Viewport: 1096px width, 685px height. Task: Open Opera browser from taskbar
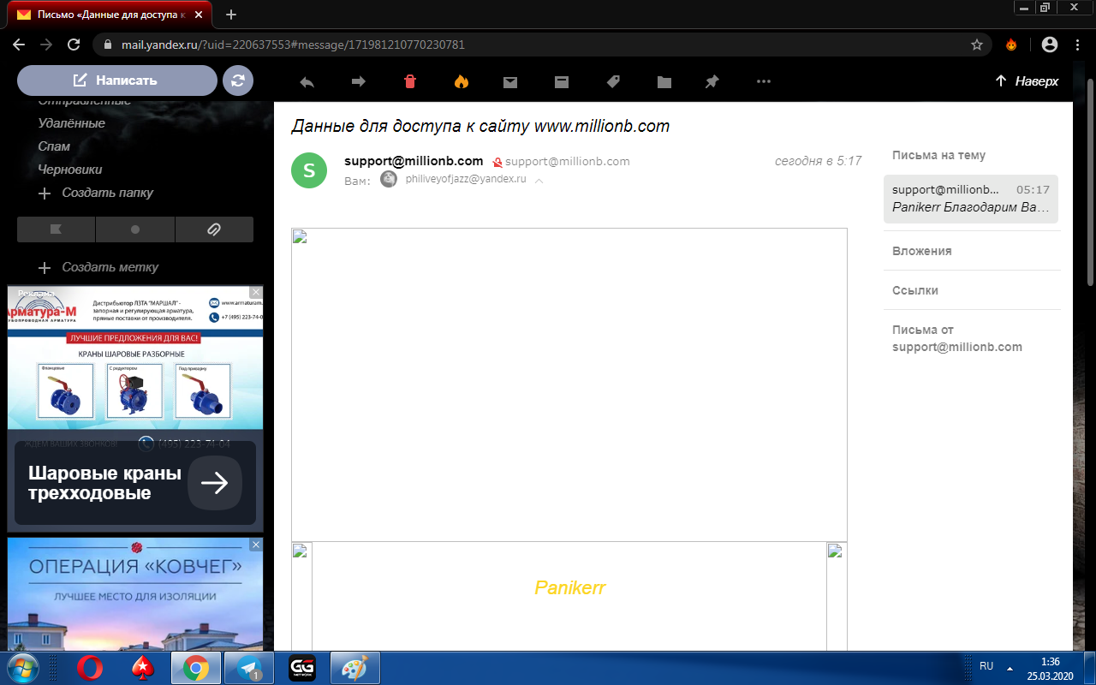89,667
